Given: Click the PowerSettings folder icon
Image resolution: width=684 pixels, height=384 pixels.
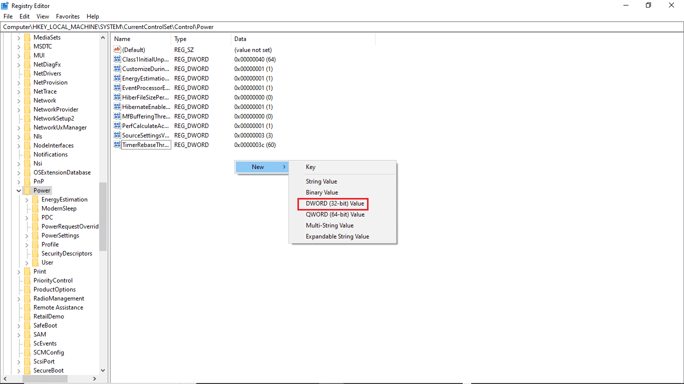Looking at the screenshot, I should click(x=35, y=235).
